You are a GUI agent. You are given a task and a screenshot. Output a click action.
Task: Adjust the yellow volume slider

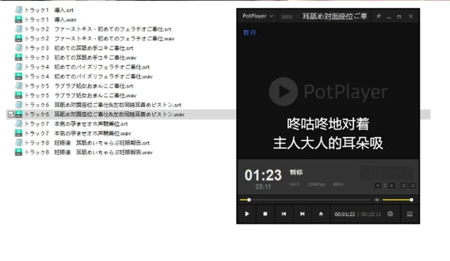click(398, 200)
